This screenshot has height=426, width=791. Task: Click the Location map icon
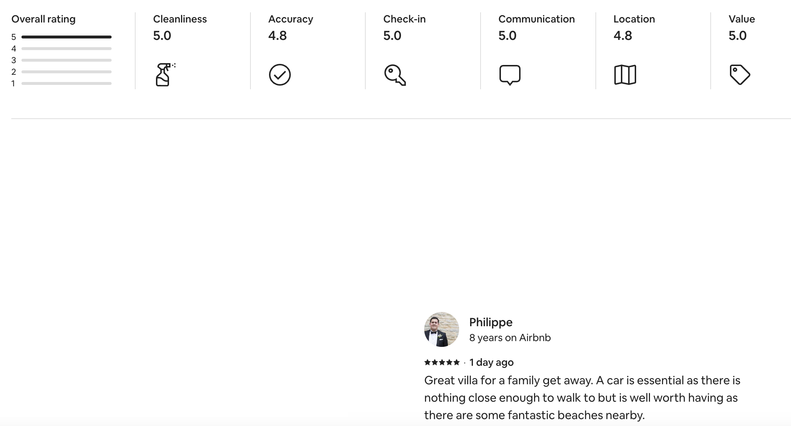point(625,75)
